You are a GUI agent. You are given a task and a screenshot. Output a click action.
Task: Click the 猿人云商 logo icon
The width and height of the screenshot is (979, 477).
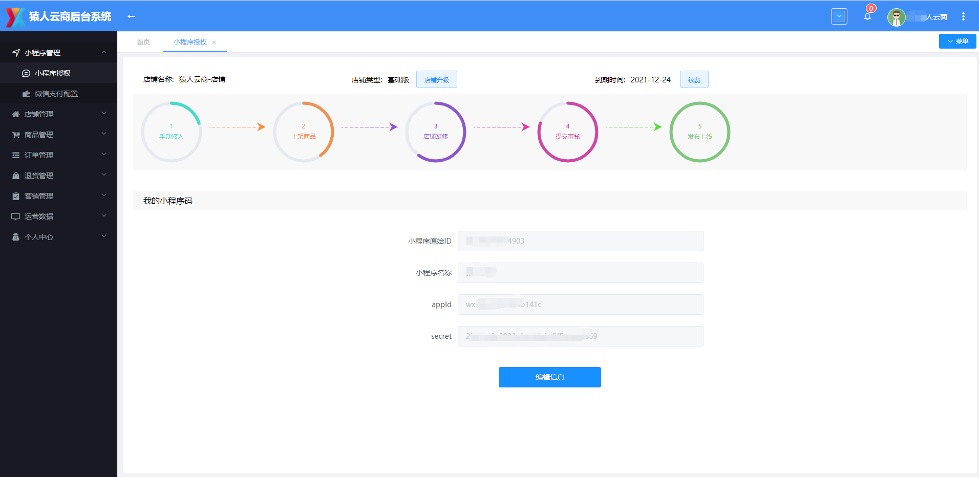coord(15,17)
